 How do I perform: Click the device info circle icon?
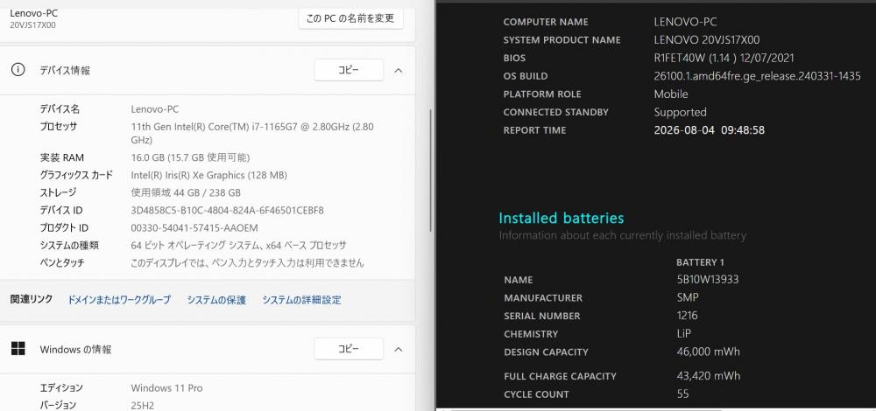coord(18,70)
